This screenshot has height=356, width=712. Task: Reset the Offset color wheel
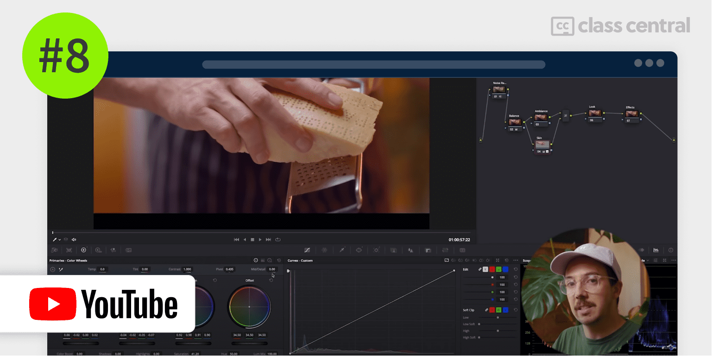271,280
